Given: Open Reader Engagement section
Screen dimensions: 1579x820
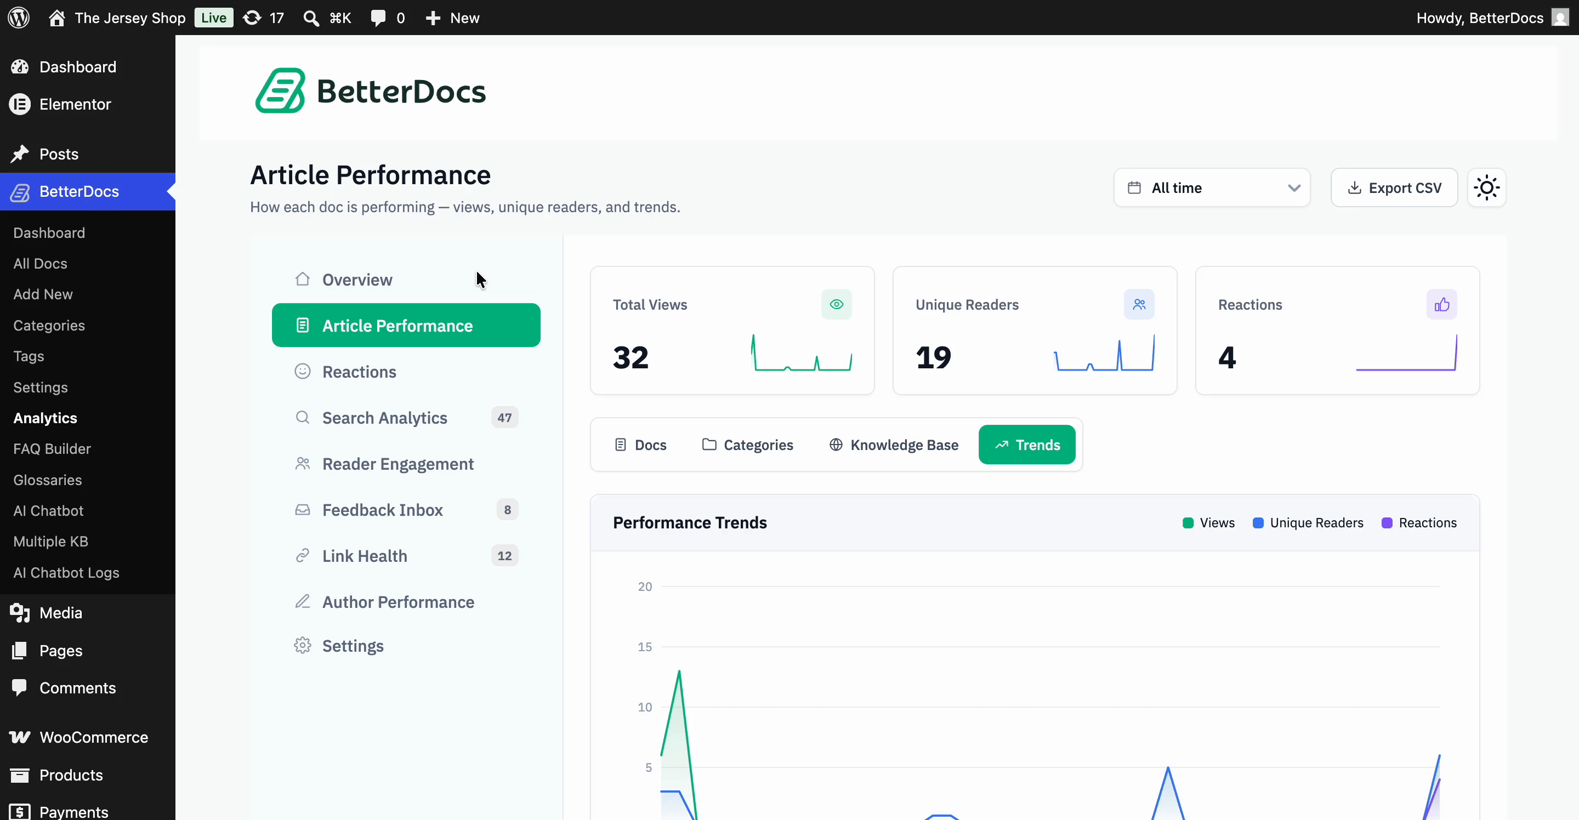Looking at the screenshot, I should point(406,463).
